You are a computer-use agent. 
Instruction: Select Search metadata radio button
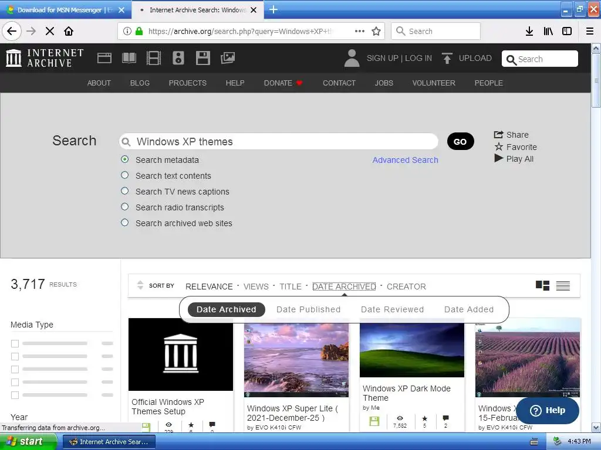point(124,159)
